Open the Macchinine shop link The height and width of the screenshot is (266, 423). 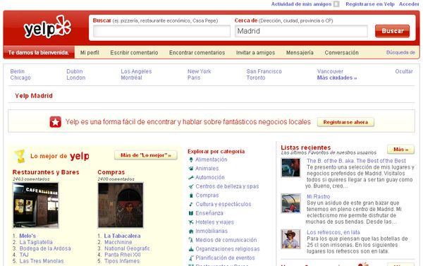tap(118, 242)
